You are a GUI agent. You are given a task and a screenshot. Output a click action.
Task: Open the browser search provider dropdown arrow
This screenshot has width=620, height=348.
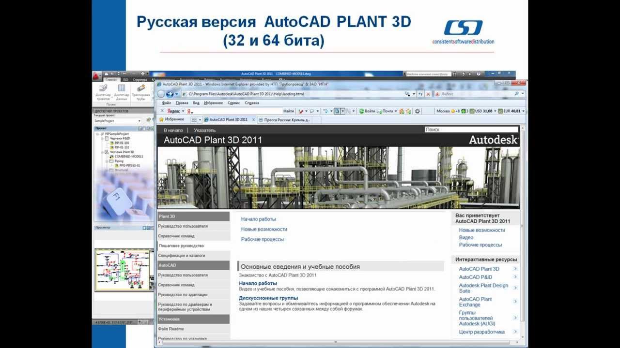pyautogui.click(x=523, y=94)
